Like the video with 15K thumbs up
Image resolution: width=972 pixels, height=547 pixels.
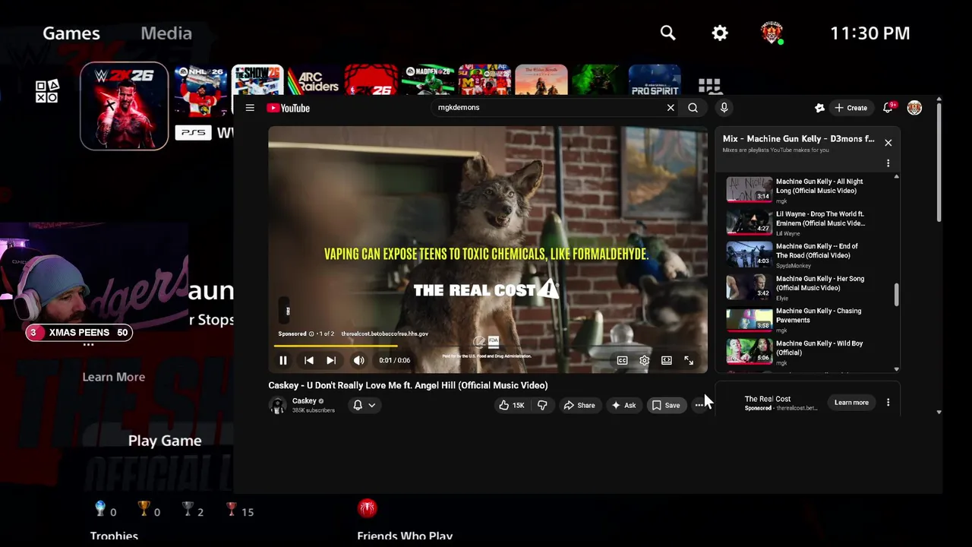(x=511, y=406)
